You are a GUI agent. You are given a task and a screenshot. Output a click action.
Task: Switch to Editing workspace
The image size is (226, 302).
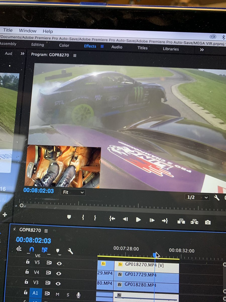[37, 45]
